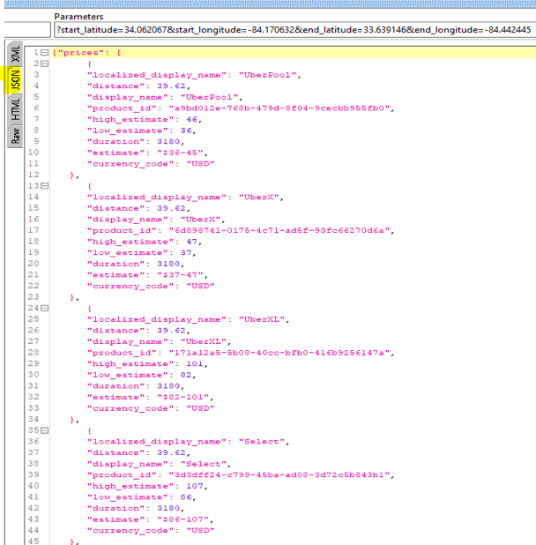Image resolution: width=536 pixels, height=545 pixels.
Task: Click the display_name "UberXL" on line 27
Action: click(x=204, y=342)
